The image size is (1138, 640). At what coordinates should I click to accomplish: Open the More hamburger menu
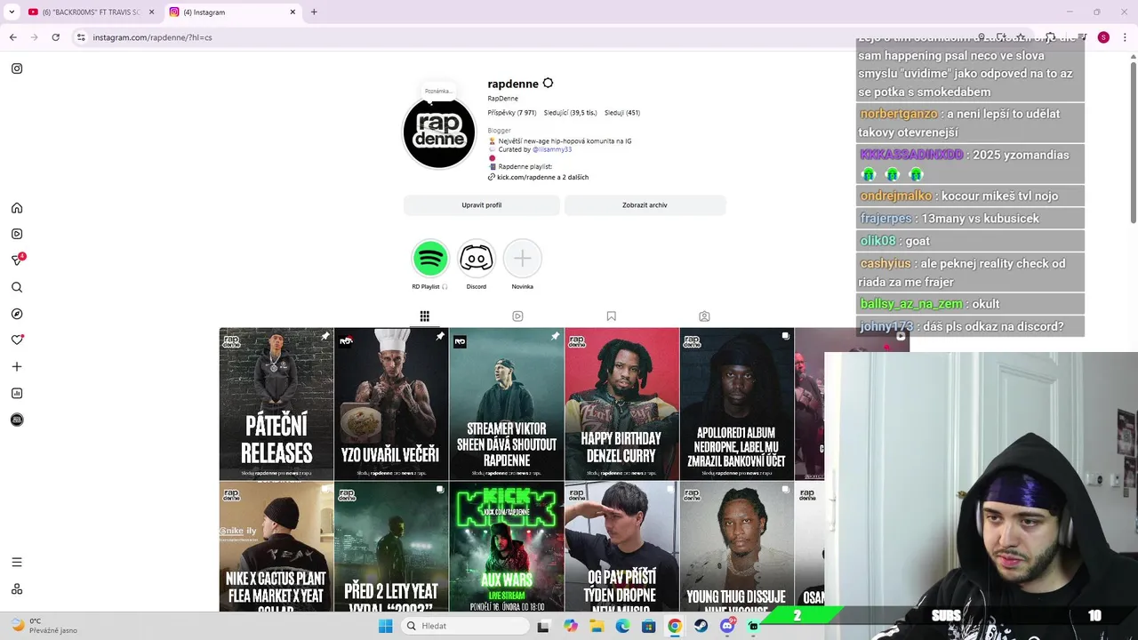(17, 562)
